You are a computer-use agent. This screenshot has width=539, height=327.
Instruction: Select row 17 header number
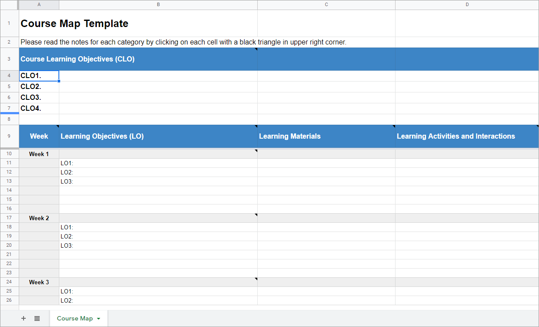[9, 218]
